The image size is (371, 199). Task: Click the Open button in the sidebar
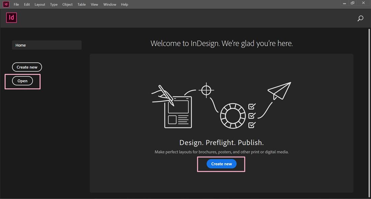(23, 81)
